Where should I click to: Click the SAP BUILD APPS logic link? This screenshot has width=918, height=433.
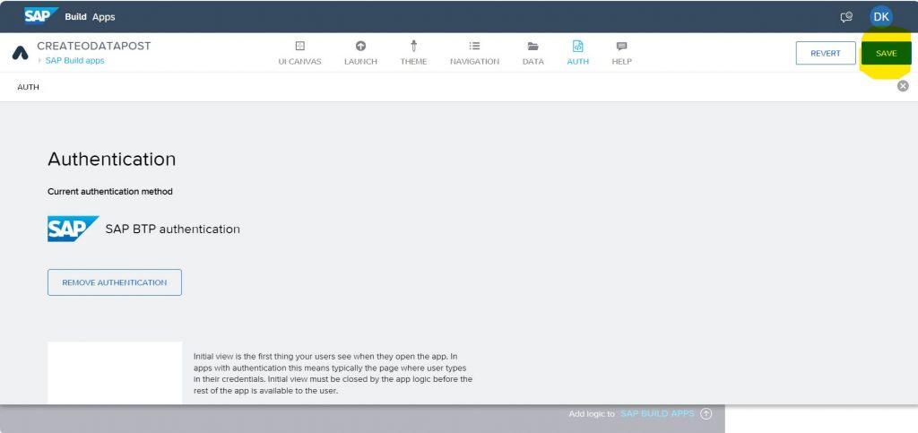click(657, 413)
